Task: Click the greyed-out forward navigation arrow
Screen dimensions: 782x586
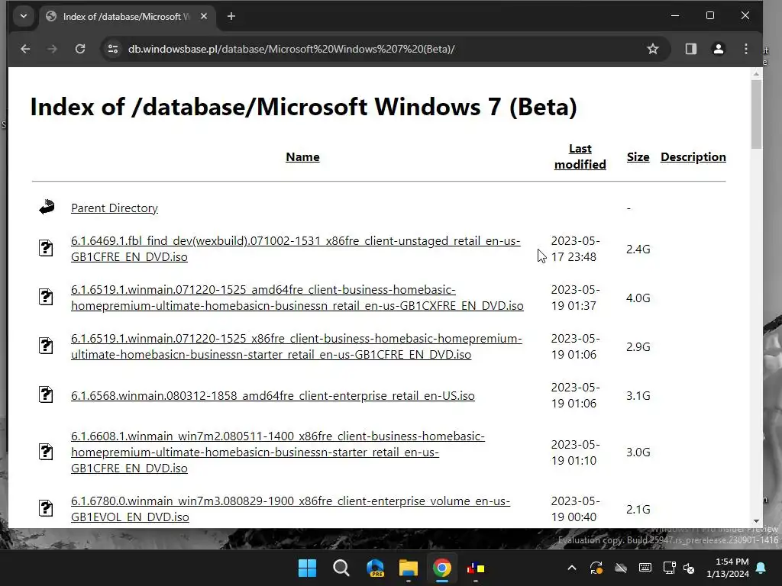Action: coord(53,49)
